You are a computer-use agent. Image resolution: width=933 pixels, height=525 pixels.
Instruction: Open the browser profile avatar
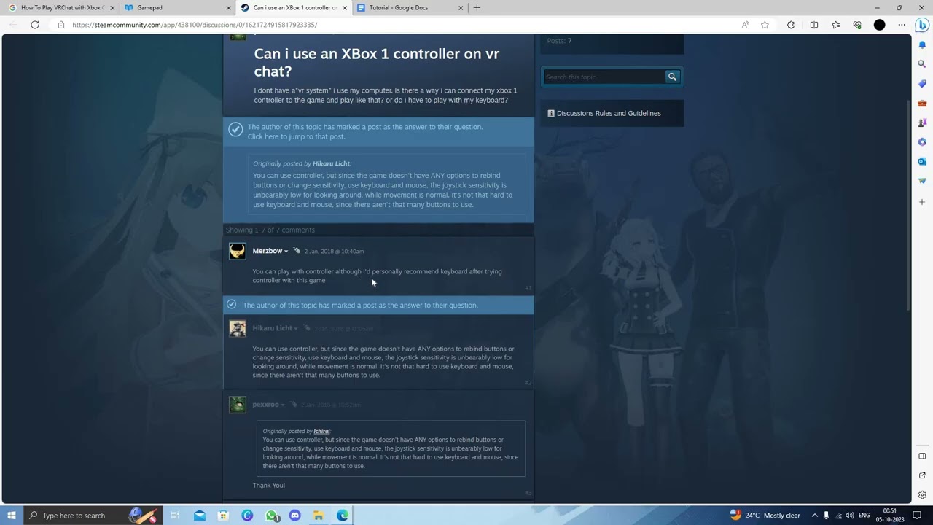[880, 25]
